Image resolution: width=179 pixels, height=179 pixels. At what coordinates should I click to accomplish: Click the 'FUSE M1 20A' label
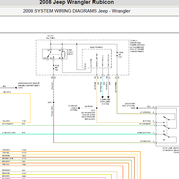tap(121, 55)
